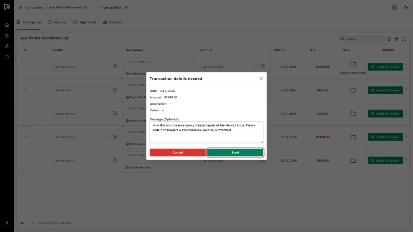Add vendor plus icon for $1840.00 row
The image size is (413, 232).
pos(115,66)
